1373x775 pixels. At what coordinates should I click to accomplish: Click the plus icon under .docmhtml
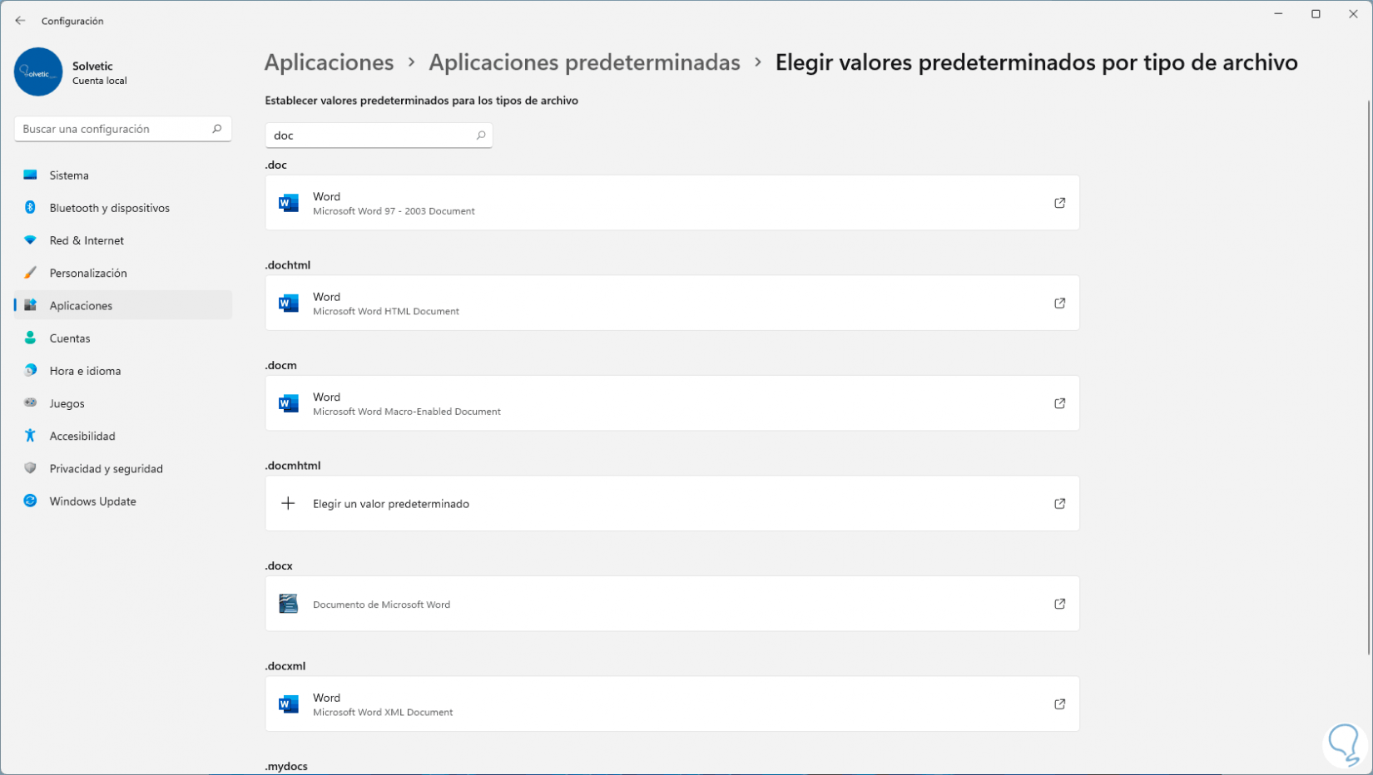pyautogui.click(x=288, y=503)
